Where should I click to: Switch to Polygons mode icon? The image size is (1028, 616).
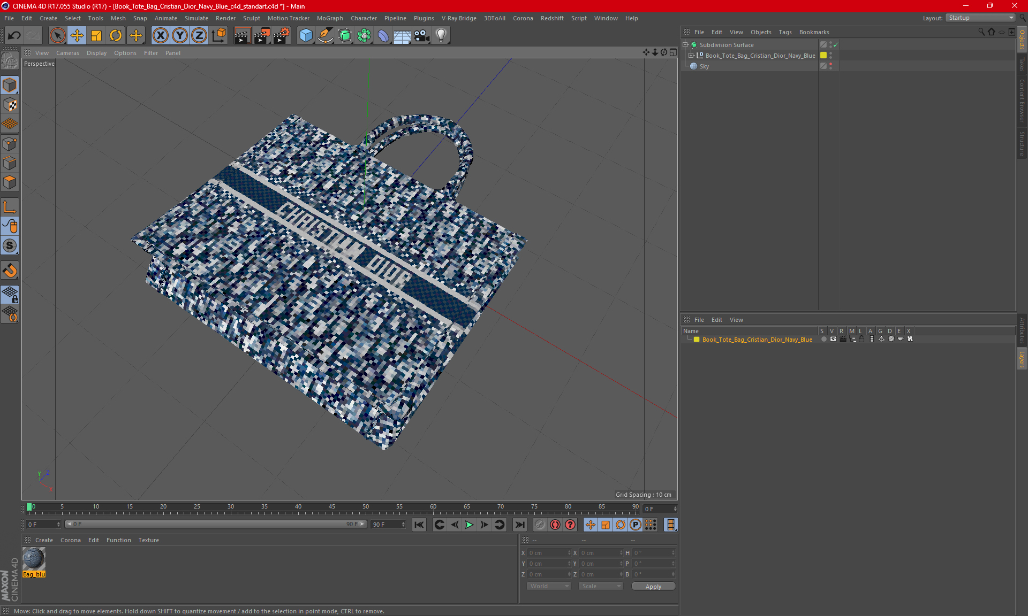click(x=10, y=182)
